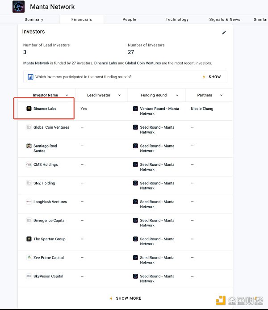
Task: Open partner Nicole Zhang link
Action: click(202, 109)
